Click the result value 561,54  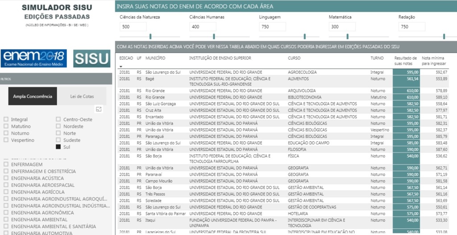point(412,79)
